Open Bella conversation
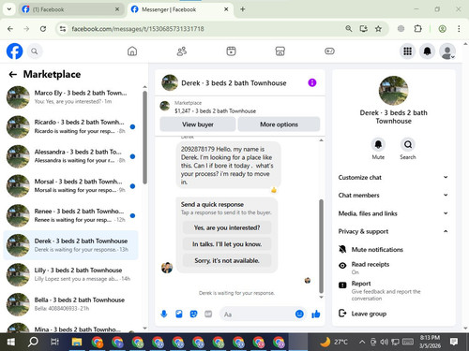 (x=71, y=304)
